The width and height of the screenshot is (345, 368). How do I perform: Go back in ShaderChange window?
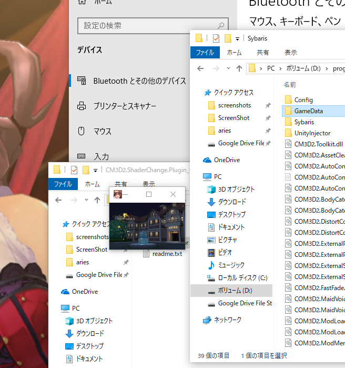58,200
